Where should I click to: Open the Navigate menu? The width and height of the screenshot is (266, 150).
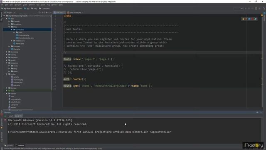coord(18,5)
